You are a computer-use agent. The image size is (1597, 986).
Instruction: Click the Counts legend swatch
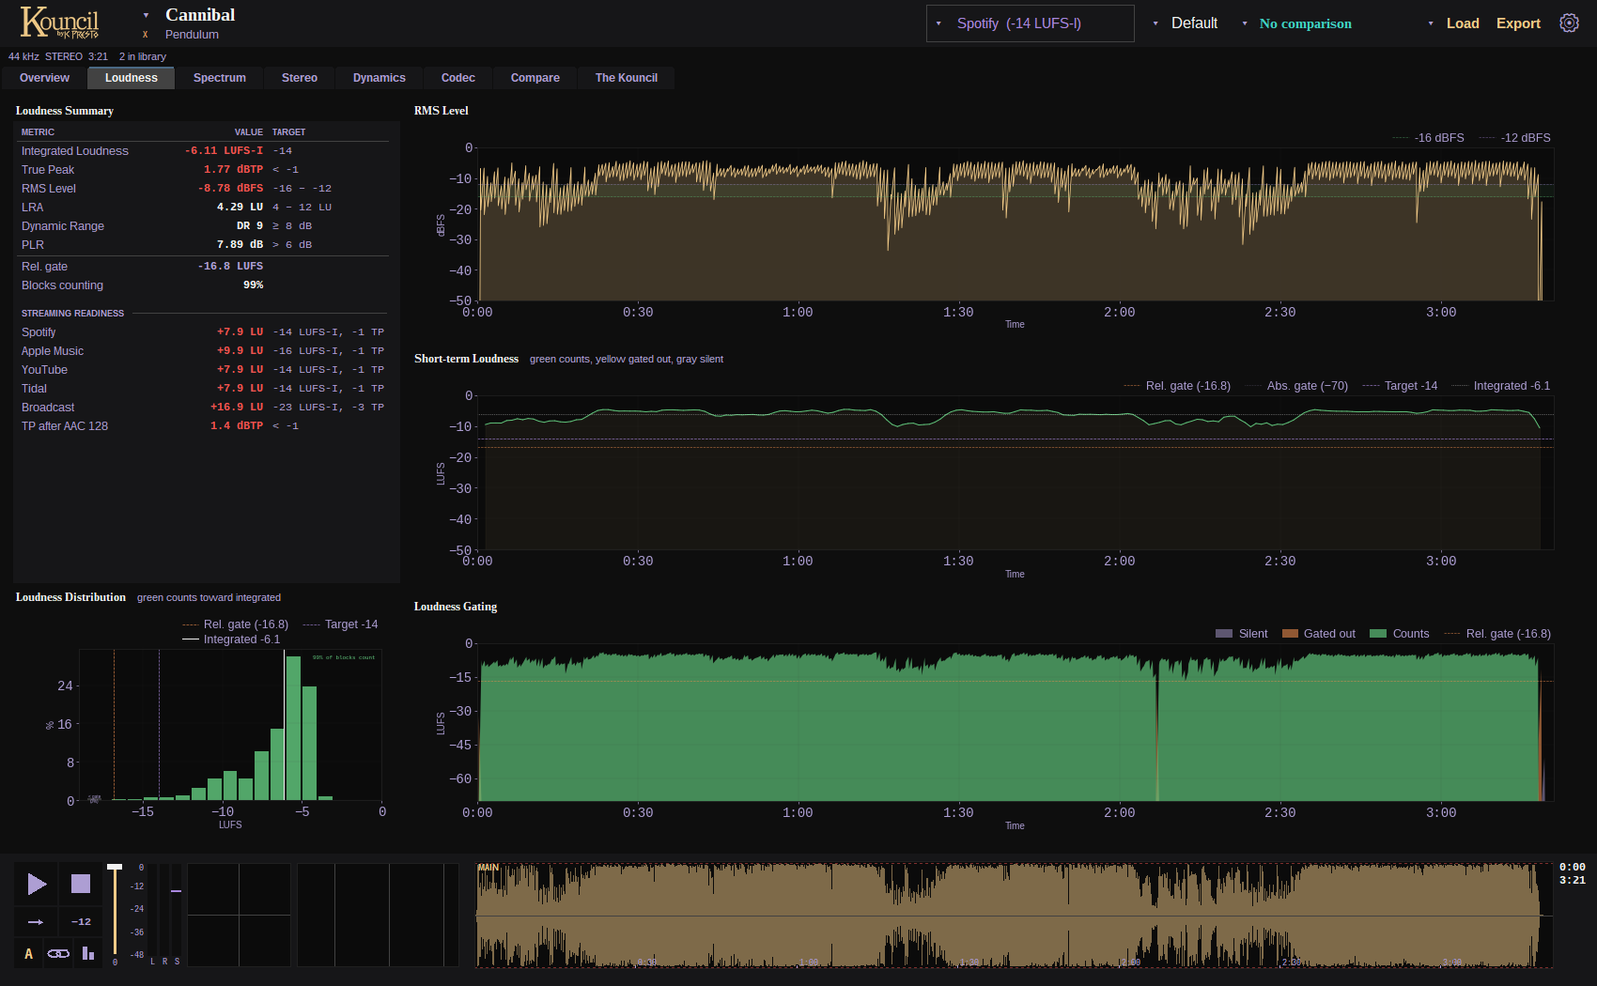(1378, 634)
